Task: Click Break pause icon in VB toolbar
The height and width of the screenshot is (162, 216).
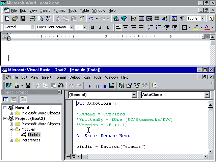Action: (98, 86)
